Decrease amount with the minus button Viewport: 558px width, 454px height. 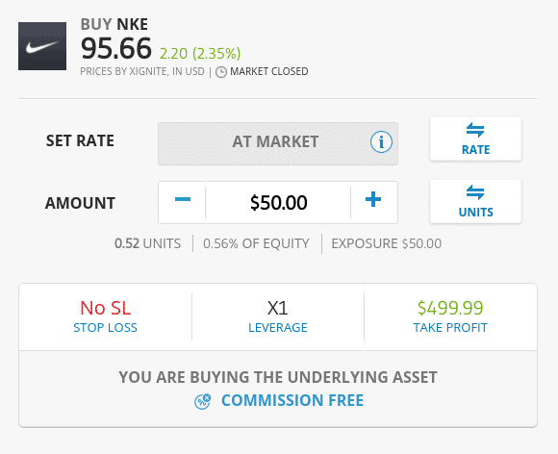[x=183, y=202]
